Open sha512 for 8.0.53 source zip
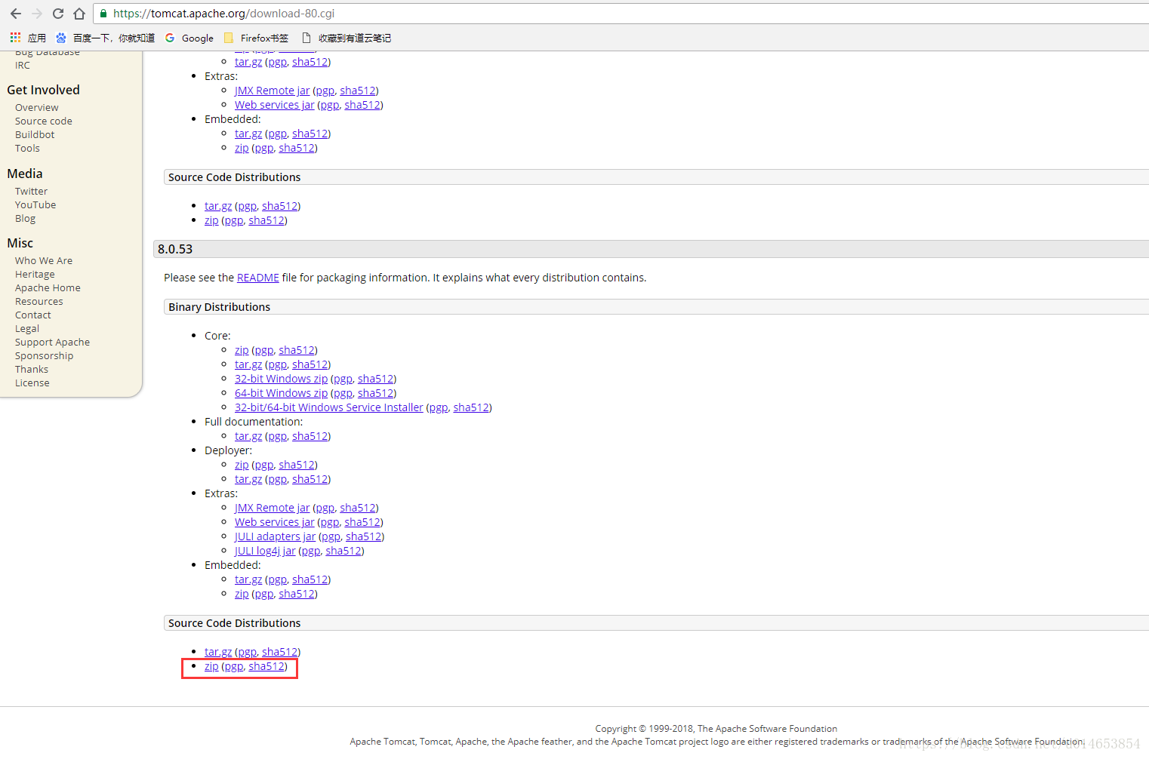 click(x=266, y=666)
